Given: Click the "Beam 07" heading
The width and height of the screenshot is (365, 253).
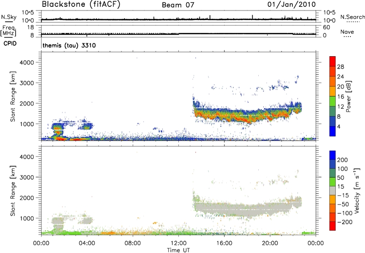Looking at the screenshot, I should pos(178,5).
